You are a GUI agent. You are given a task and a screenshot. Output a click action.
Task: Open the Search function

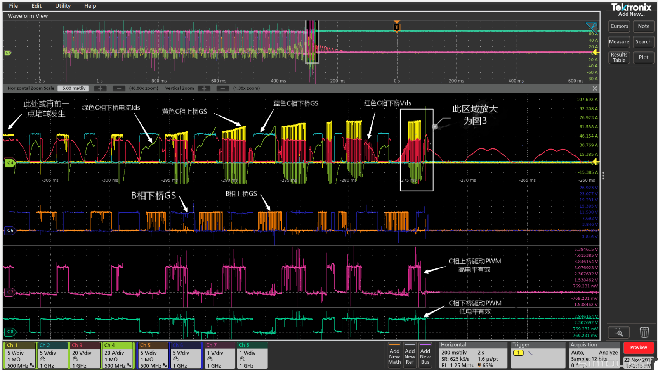click(x=644, y=42)
